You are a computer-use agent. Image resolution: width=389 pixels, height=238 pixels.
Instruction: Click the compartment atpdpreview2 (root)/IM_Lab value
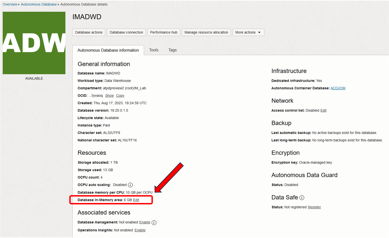tap(124, 88)
